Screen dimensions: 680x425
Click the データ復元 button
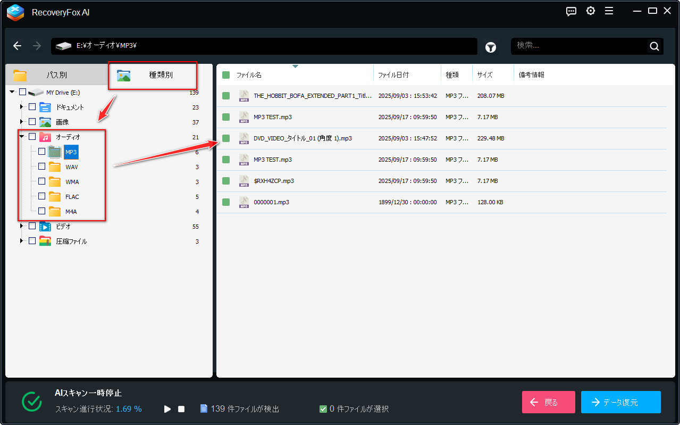(x=621, y=402)
